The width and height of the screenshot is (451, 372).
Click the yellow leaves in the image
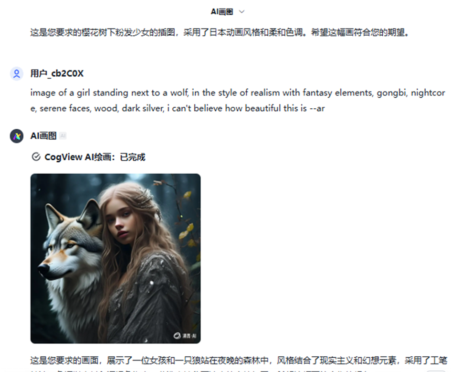pyautogui.click(x=187, y=232)
